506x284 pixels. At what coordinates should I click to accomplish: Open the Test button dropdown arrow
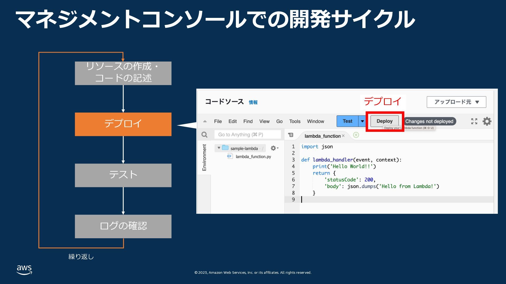click(x=362, y=121)
